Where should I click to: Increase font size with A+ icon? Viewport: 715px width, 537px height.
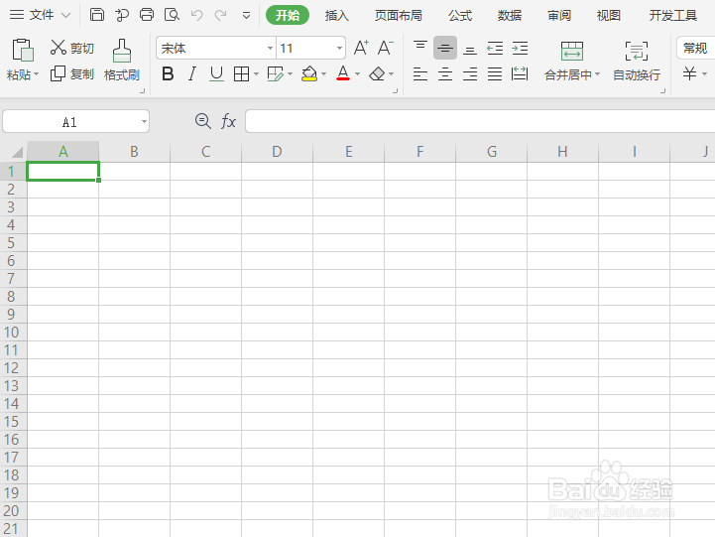click(x=361, y=48)
